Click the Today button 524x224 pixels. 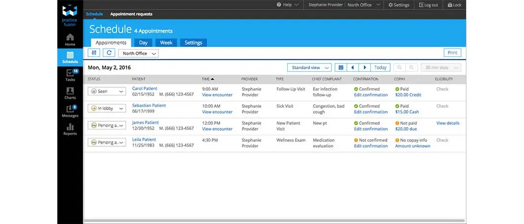[380, 67]
